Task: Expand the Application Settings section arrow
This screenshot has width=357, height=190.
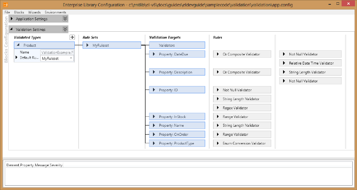Action: pos(12,19)
